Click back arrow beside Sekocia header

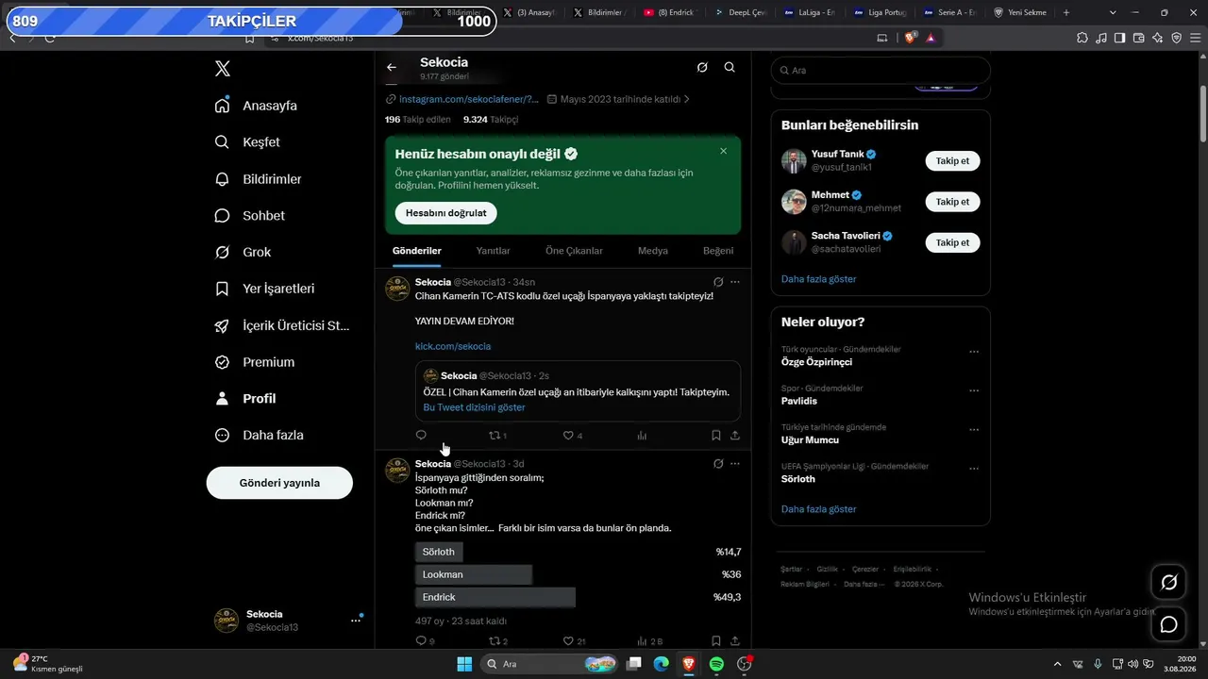pyautogui.click(x=392, y=67)
